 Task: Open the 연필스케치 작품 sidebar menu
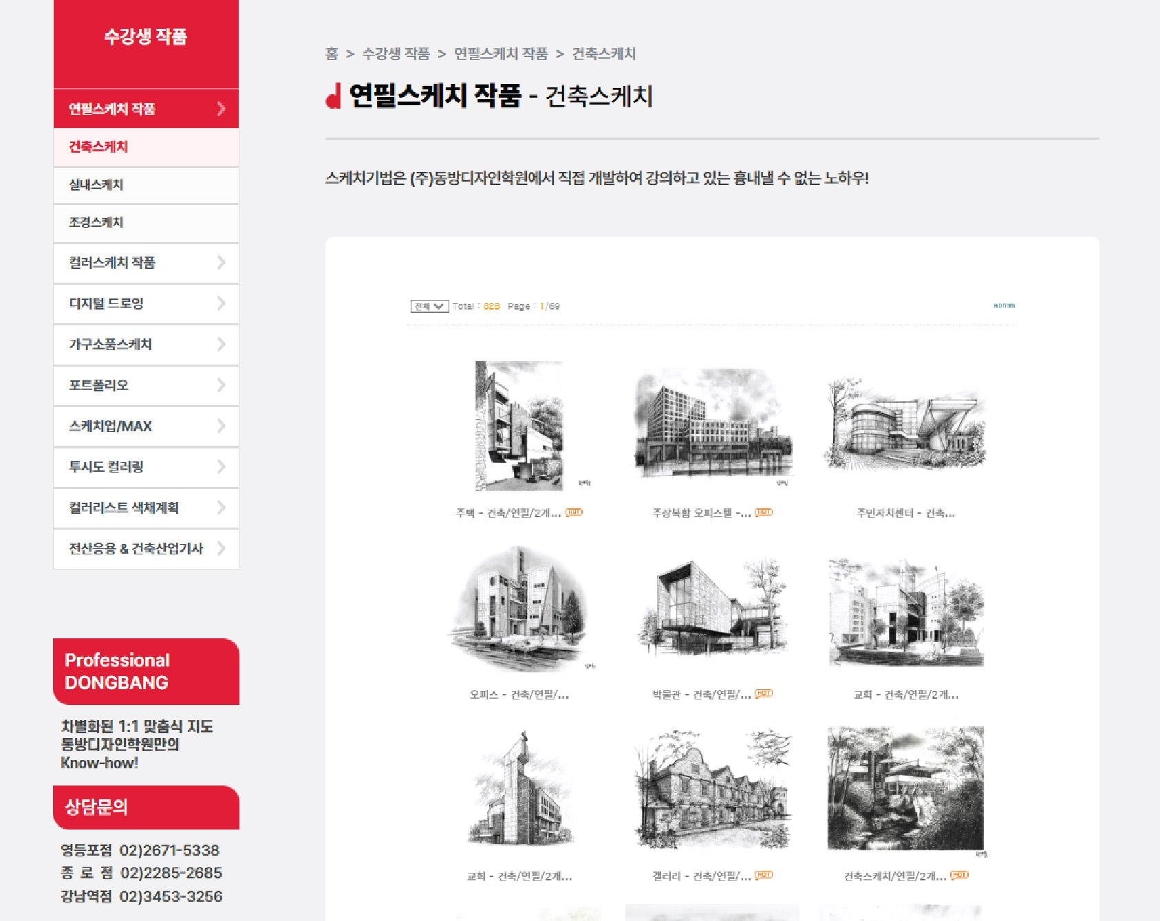point(146,109)
